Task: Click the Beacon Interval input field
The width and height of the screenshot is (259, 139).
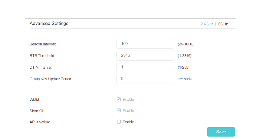Action: pos(145,44)
